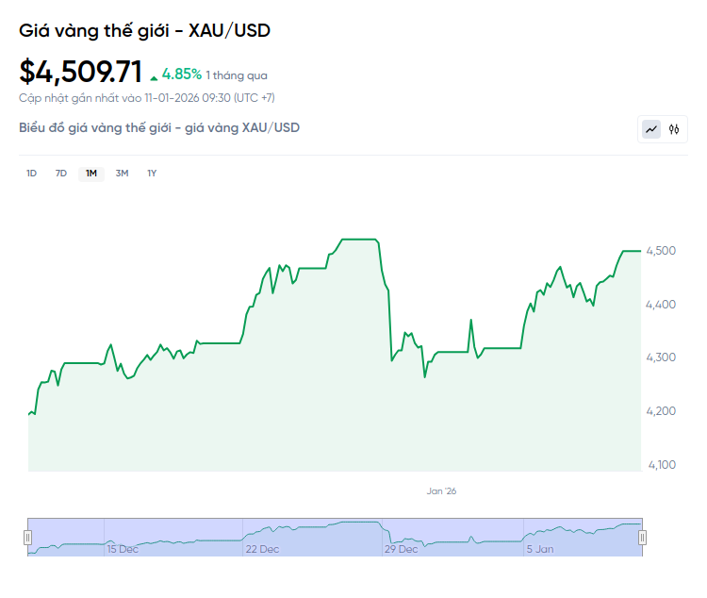Viewport: 707px width, 598px height.
Task: Select the 1M time range
Action: (x=91, y=174)
